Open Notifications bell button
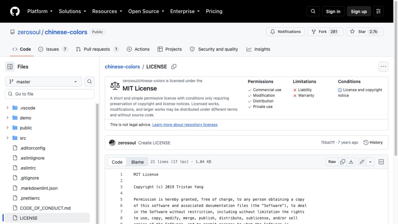 (286, 32)
